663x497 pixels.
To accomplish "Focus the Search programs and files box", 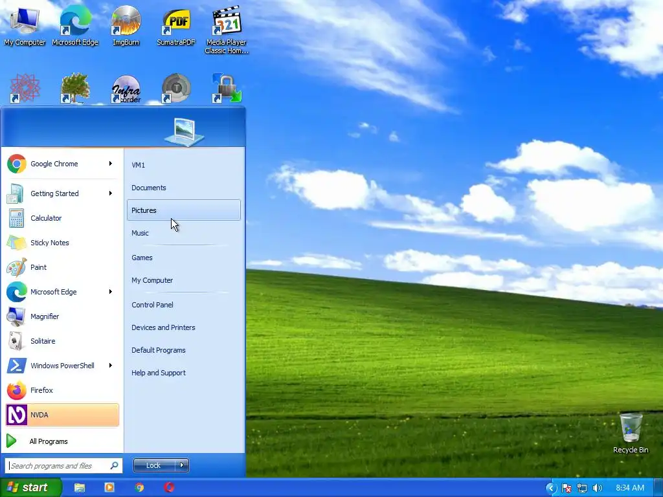I will [63, 465].
